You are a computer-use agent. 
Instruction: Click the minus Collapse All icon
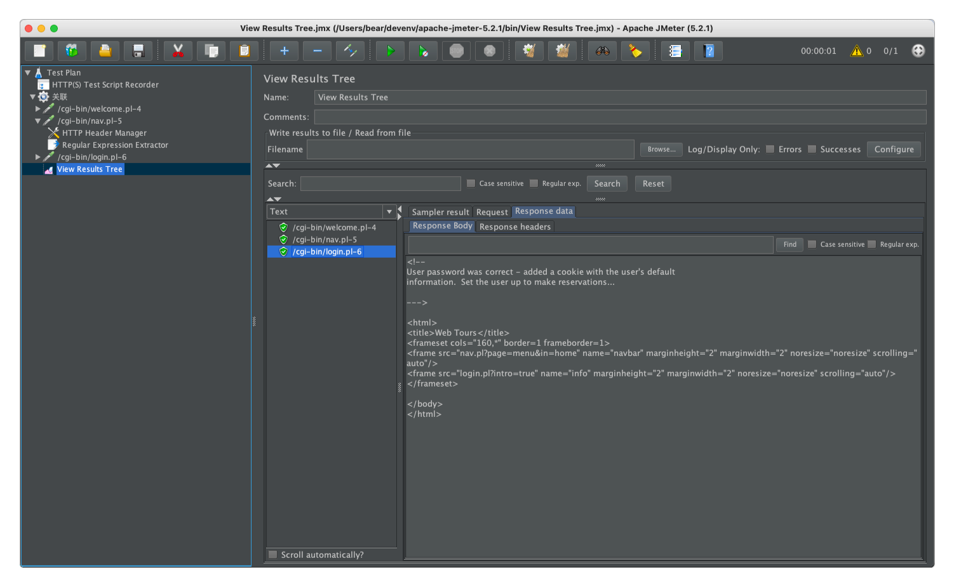(318, 51)
